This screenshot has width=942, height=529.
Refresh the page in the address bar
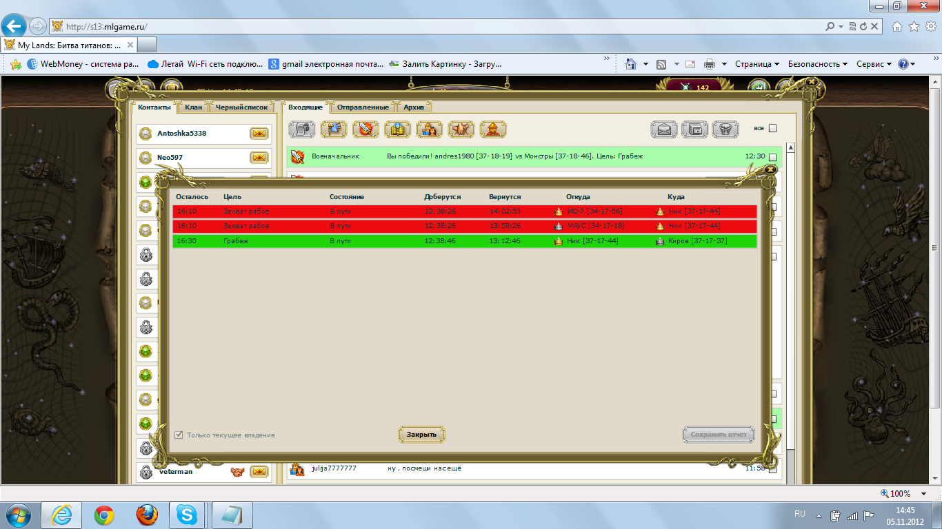pos(864,26)
